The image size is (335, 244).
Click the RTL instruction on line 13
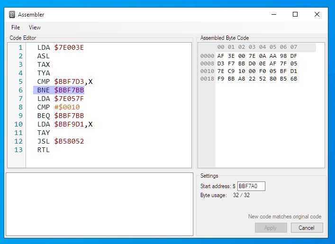coord(44,150)
